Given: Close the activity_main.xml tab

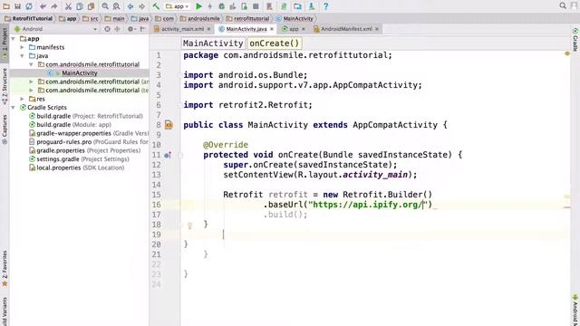Looking at the screenshot, I should click(208, 29).
